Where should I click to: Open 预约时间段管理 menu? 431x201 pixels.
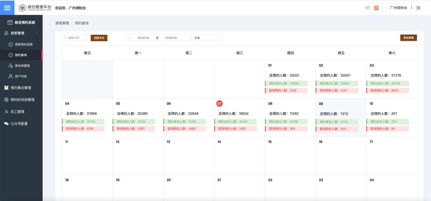click(21, 100)
